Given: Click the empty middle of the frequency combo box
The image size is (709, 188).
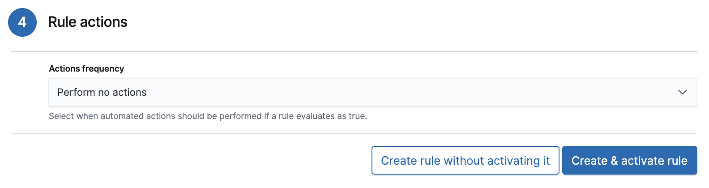Looking at the screenshot, I should tap(403, 92).
